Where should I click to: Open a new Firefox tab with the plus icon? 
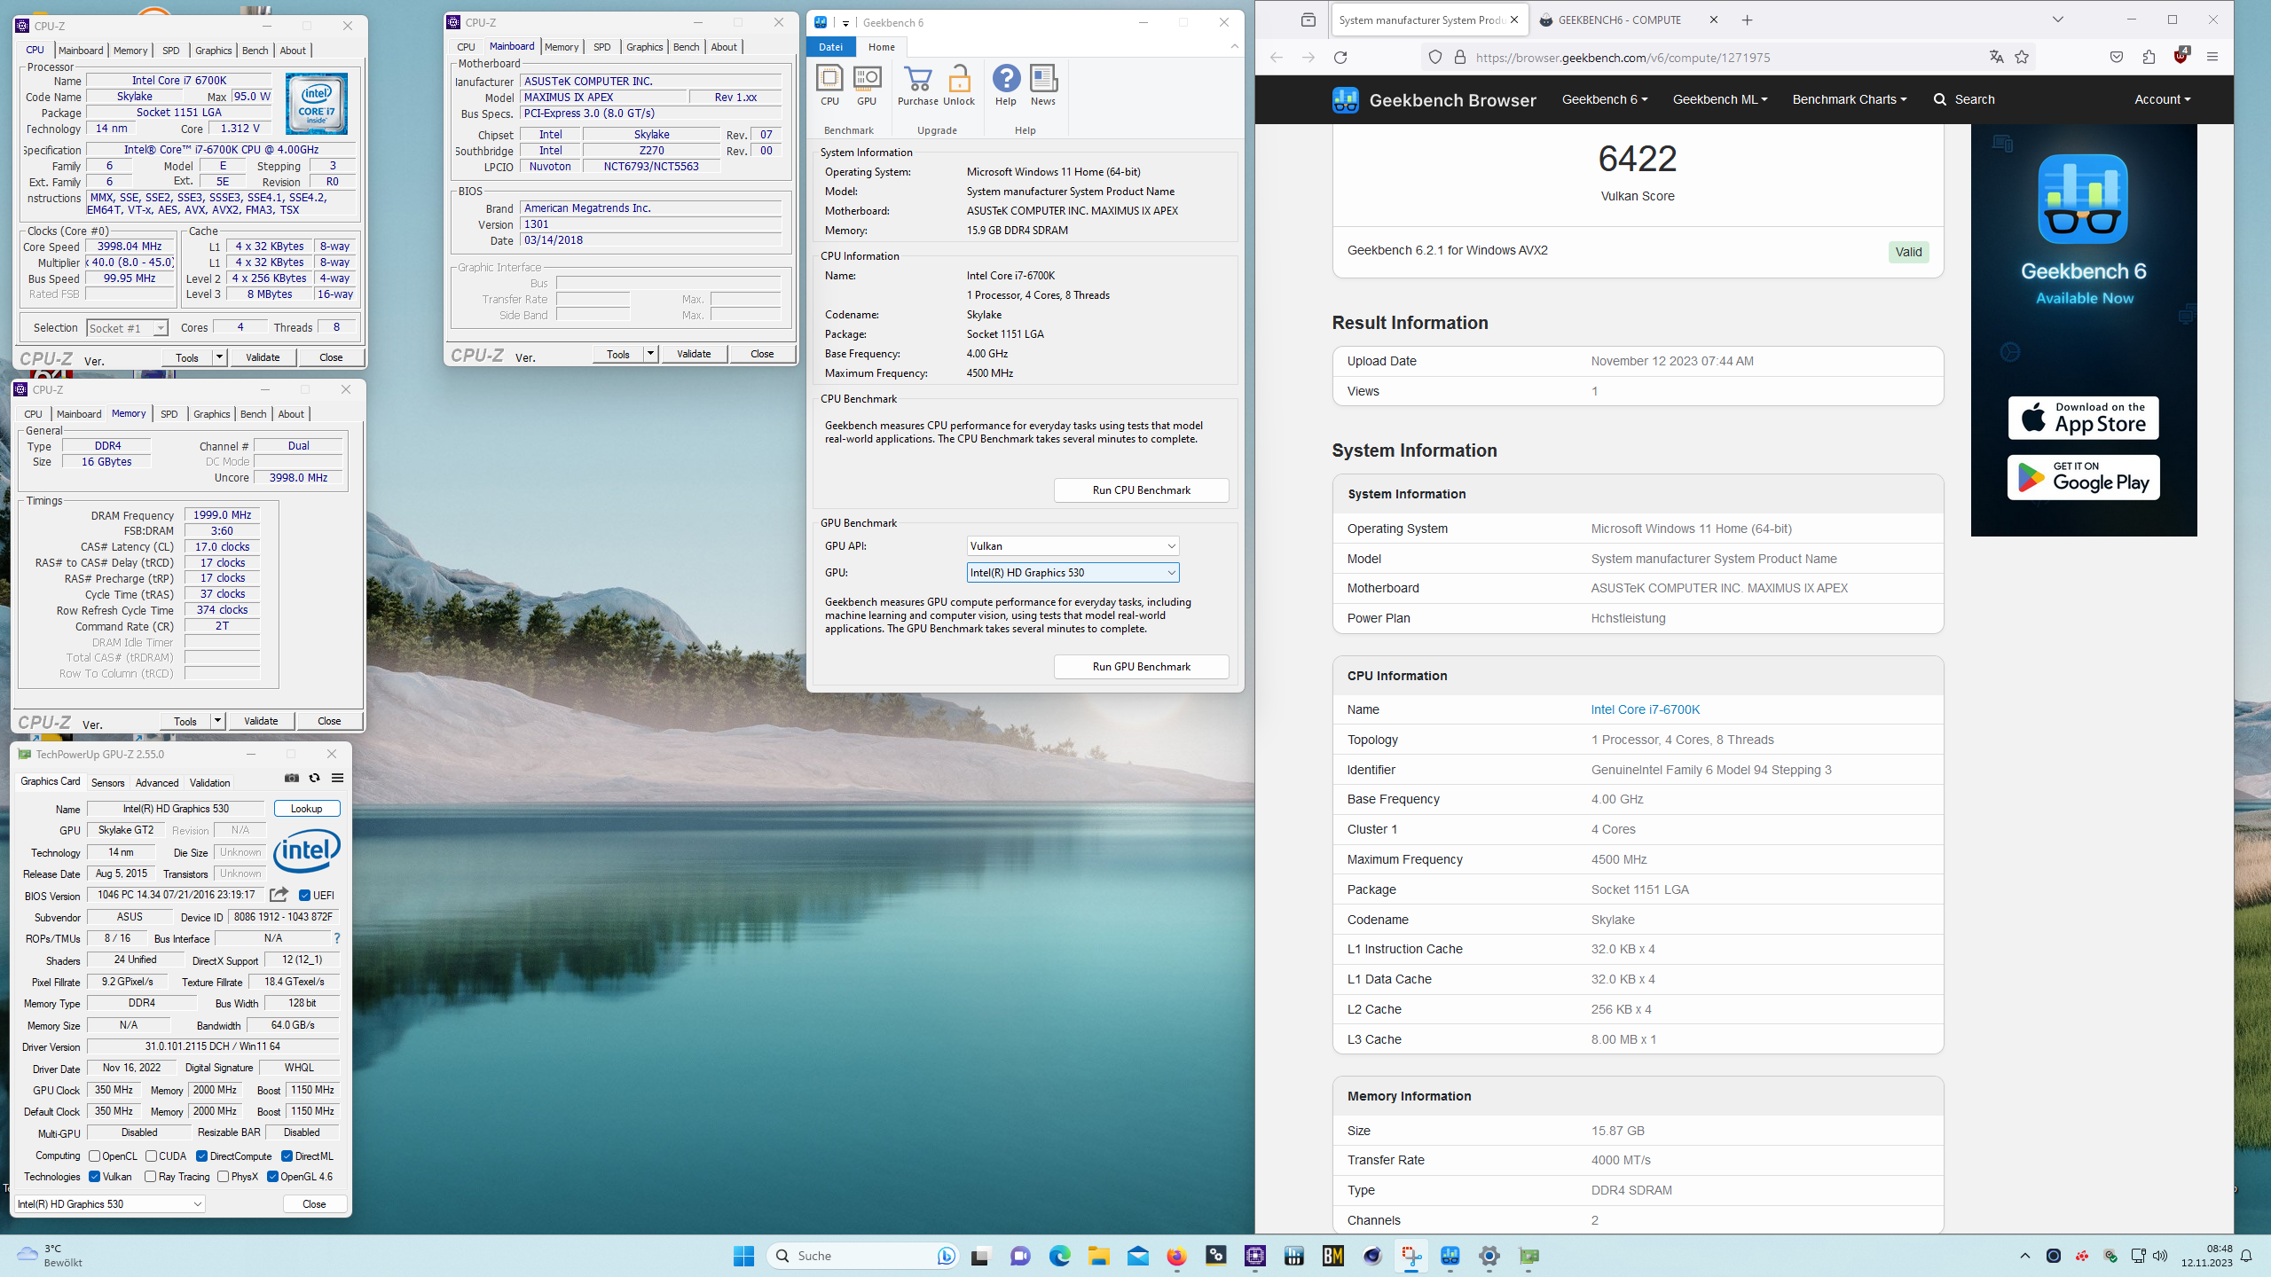pos(1747,20)
